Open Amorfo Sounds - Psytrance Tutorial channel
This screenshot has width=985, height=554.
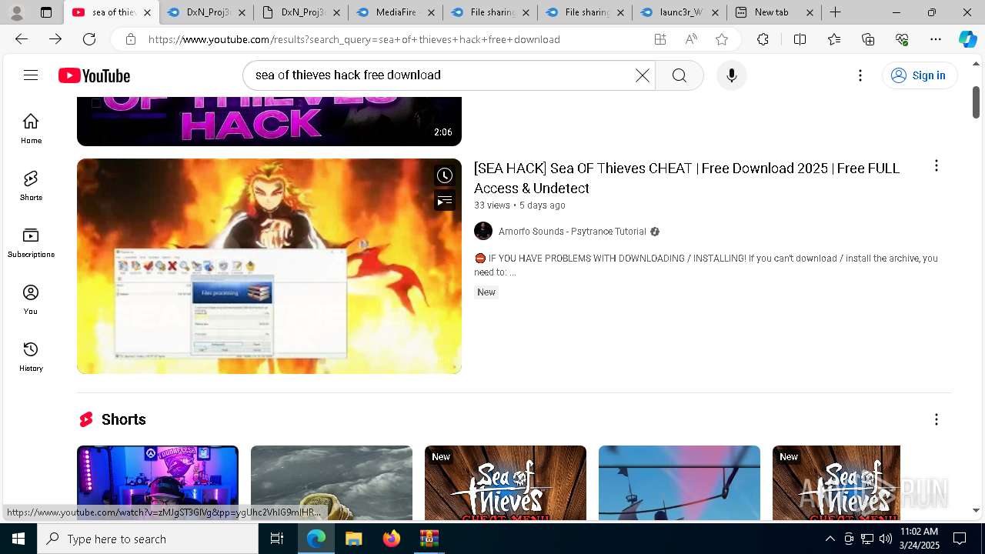tap(572, 232)
